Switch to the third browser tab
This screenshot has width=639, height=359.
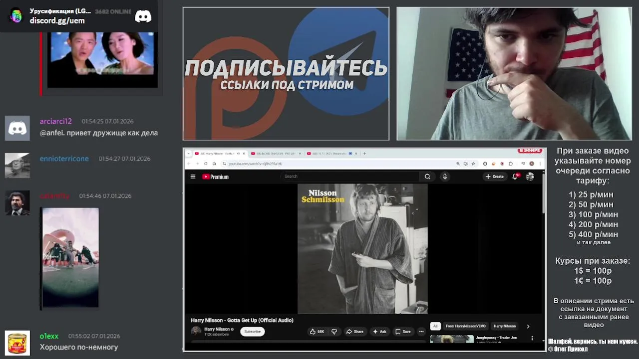[332, 154]
